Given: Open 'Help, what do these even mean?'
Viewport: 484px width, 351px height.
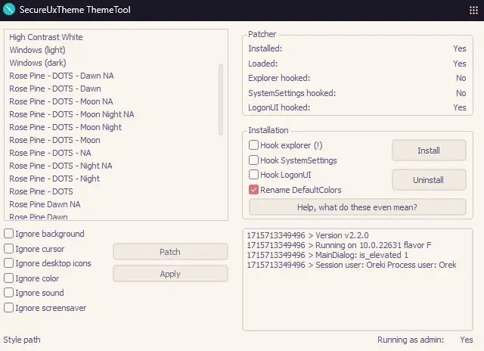Looking at the screenshot, I should coord(358,207).
